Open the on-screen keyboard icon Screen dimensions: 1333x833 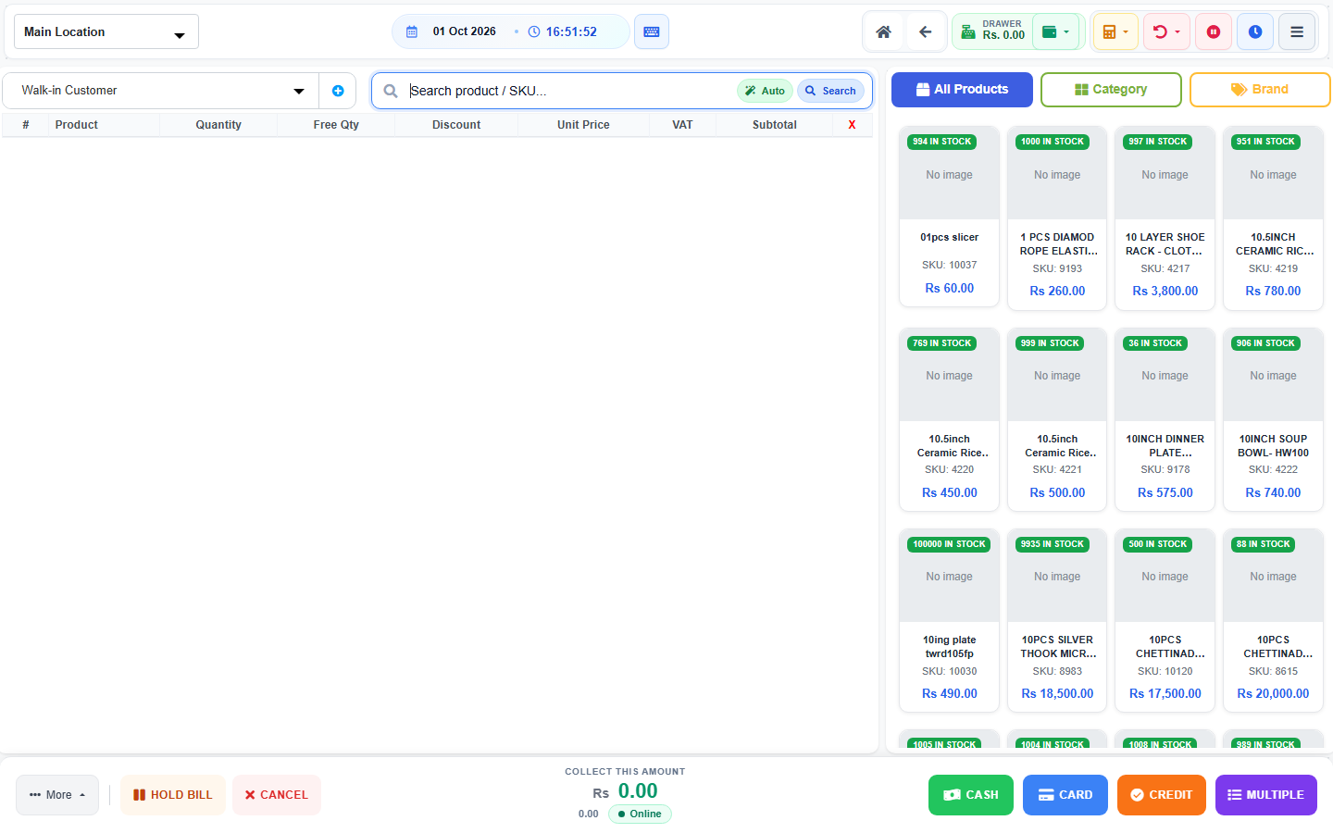click(x=652, y=31)
